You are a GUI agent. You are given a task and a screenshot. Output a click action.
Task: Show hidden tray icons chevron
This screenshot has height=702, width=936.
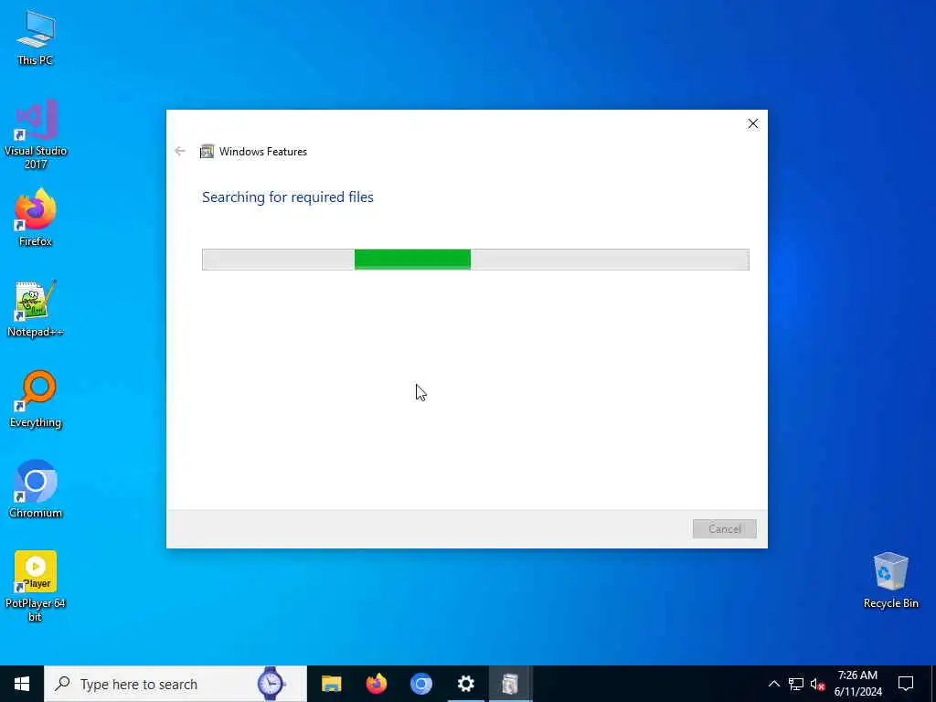pyautogui.click(x=773, y=684)
